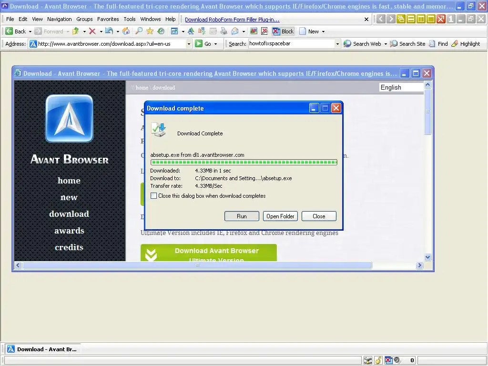Click the speaker sound status bar icon
488x366 pixels.
pyautogui.click(x=397, y=360)
